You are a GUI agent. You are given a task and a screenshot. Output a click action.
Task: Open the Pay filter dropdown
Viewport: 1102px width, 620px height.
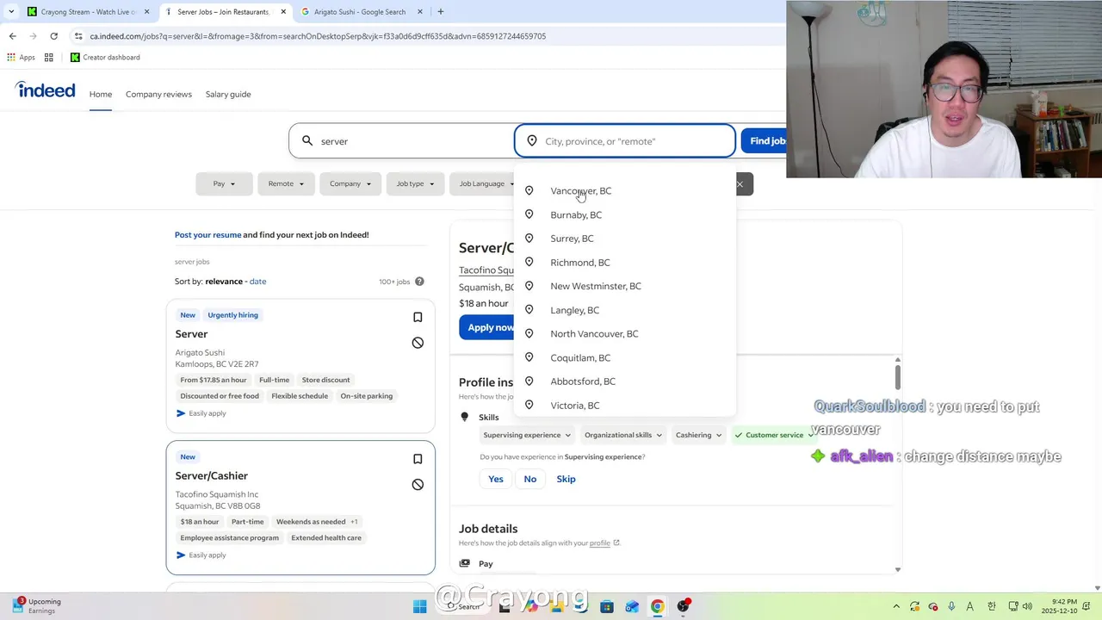224,183
